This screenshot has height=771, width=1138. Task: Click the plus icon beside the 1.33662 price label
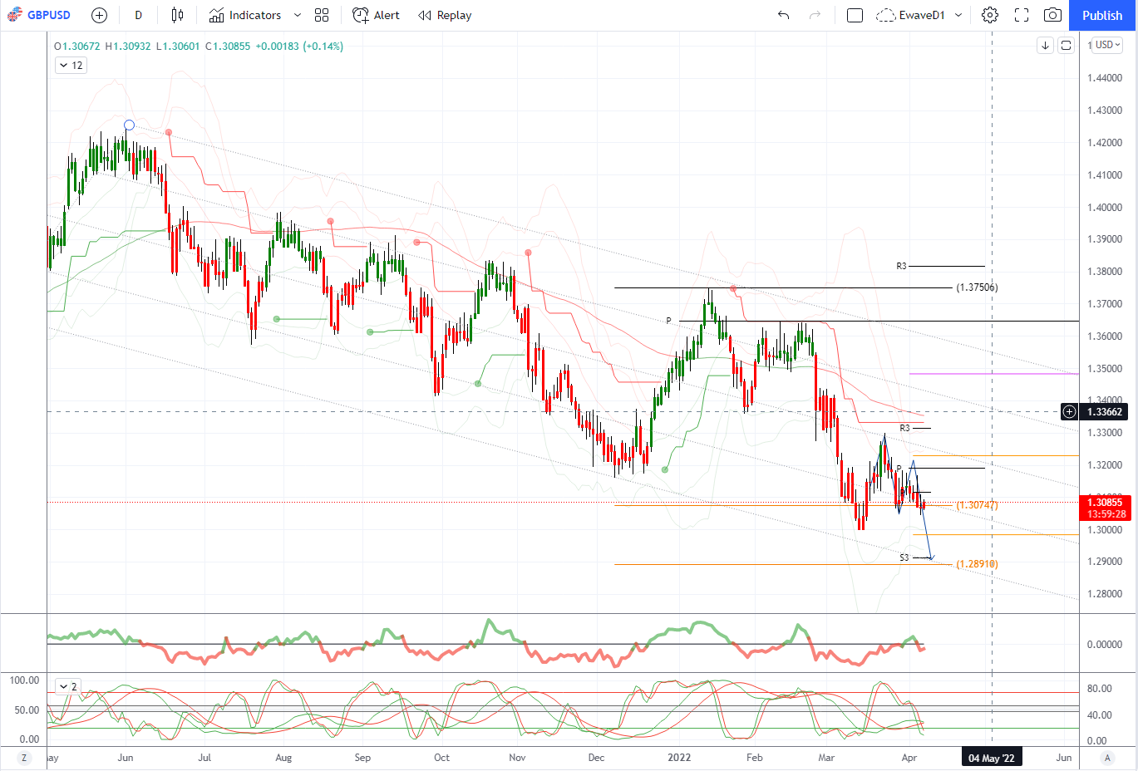[1070, 411]
